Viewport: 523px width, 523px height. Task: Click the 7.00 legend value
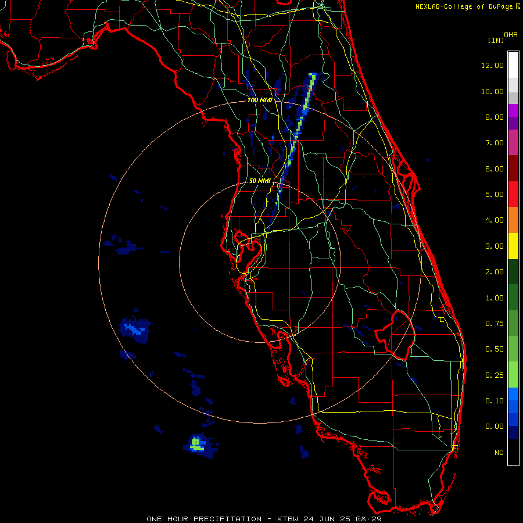click(495, 143)
